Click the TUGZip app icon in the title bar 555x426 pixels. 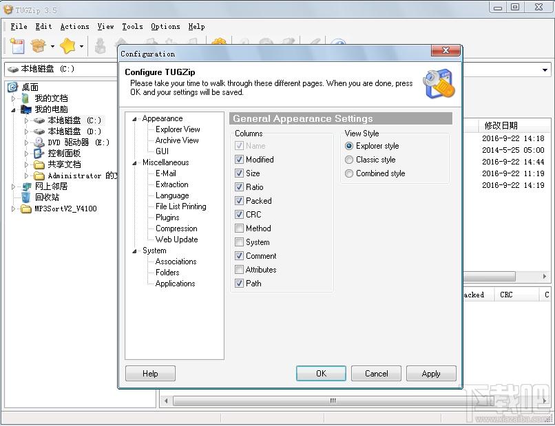click(8, 10)
